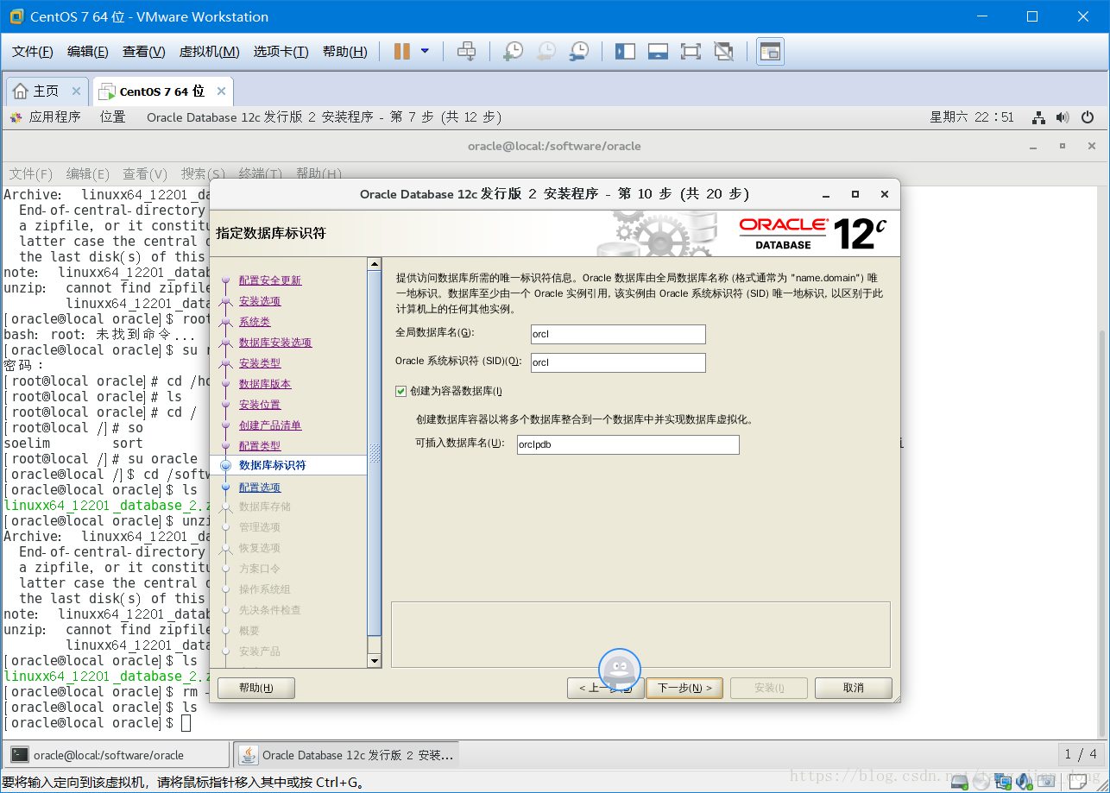Click 下一步(N) to continue
Viewport: 1110px width, 793px height.
pyautogui.click(x=684, y=688)
